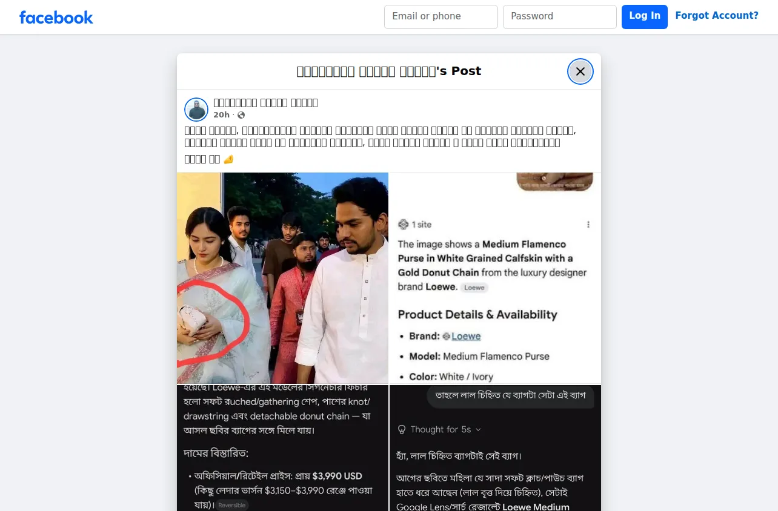This screenshot has height=511, width=778.
Task: Open the dark screenshot mentioning $3,990 USD
Action: pos(282,448)
